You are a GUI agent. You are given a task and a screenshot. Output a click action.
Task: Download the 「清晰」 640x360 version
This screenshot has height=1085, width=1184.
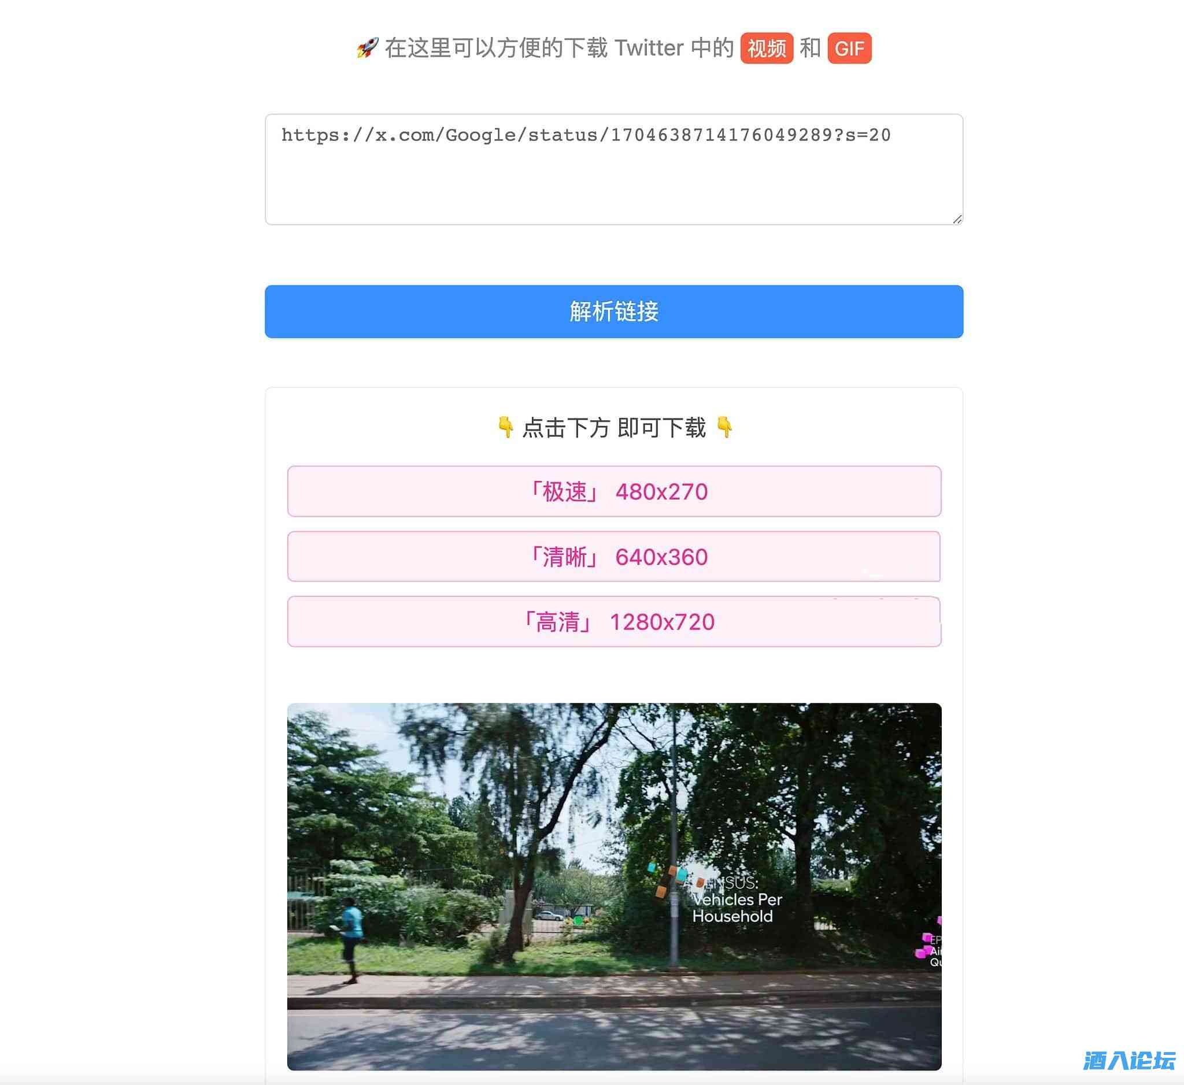point(614,557)
